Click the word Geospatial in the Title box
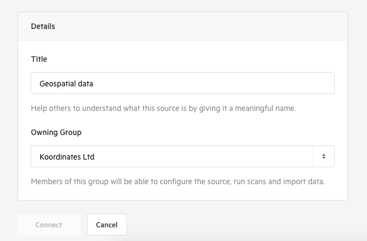The height and width of the screenshot is (241, 367). click(57, 84)
